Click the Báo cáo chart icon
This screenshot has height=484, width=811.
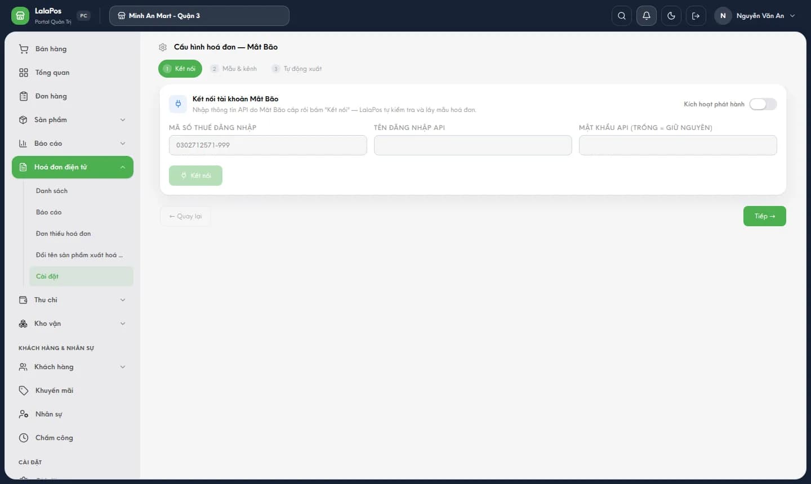23,144
